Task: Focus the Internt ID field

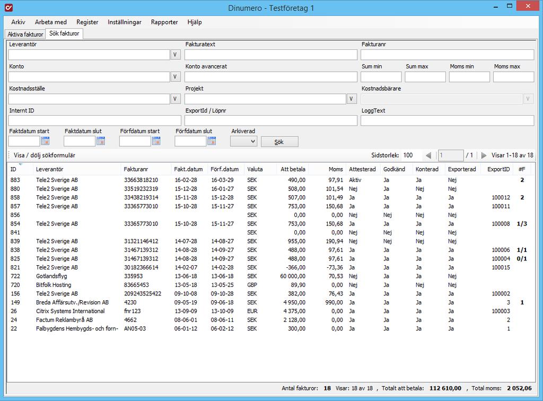Action: point(94,120)
